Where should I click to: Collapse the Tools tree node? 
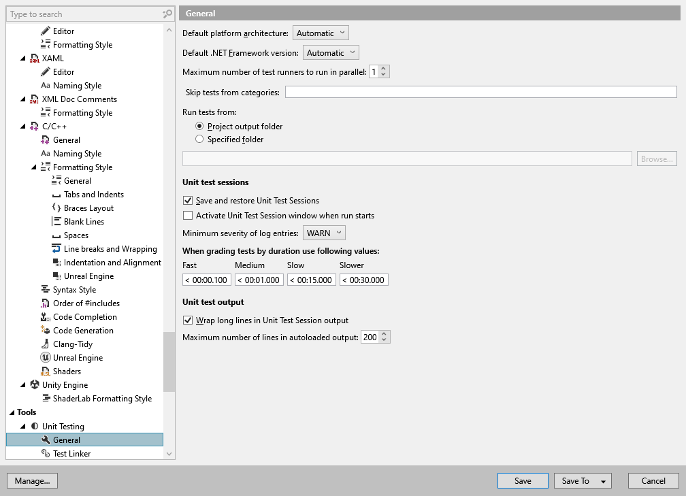(11, 412)
